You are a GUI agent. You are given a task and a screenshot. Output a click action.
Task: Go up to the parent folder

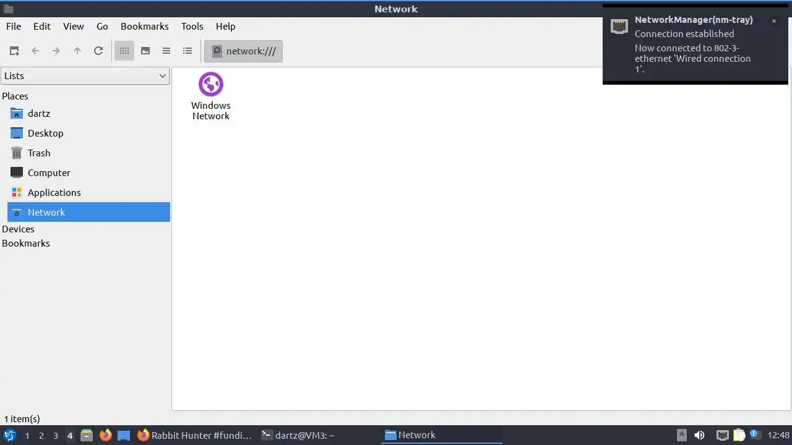pos(77,51)
